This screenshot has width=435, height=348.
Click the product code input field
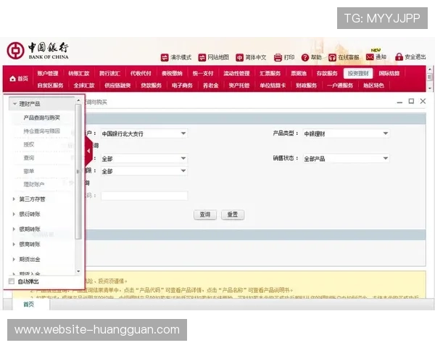(x=144, y=196)
